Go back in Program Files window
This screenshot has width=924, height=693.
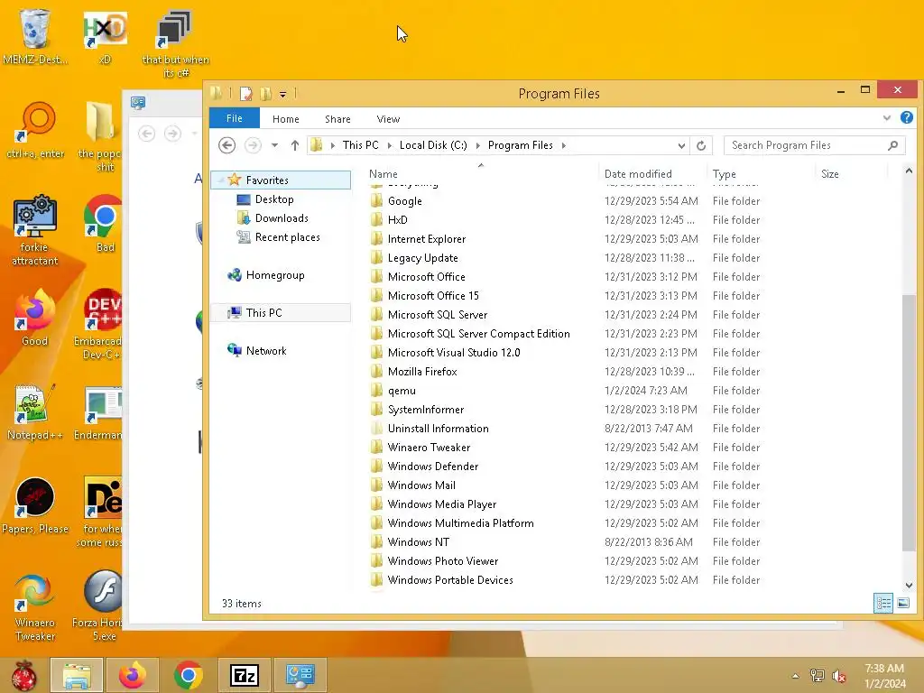226,145
